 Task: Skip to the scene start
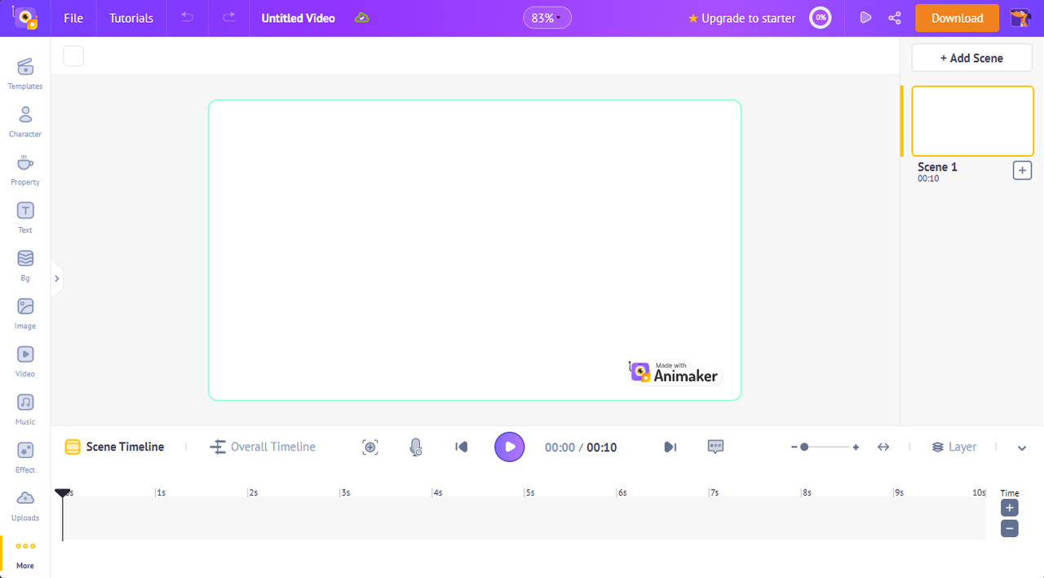pyautogui.click(x=462, y=447)
